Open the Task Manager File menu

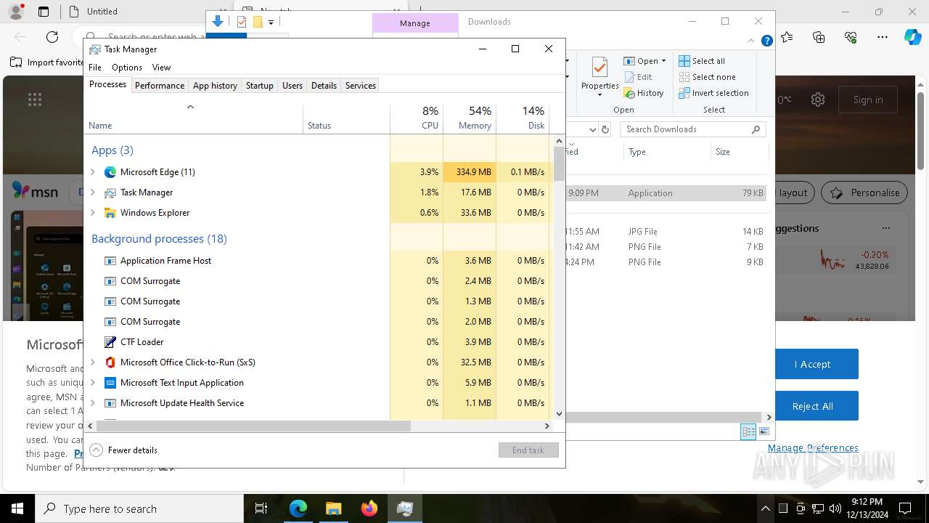95,68
